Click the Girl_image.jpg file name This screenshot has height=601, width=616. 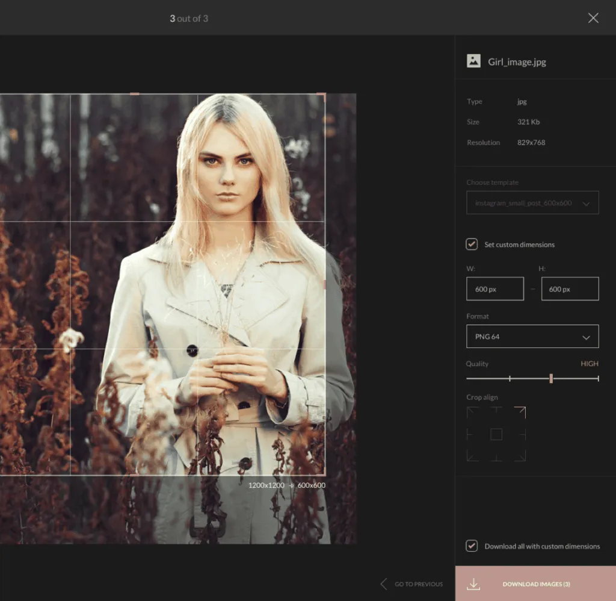point(517,62)
